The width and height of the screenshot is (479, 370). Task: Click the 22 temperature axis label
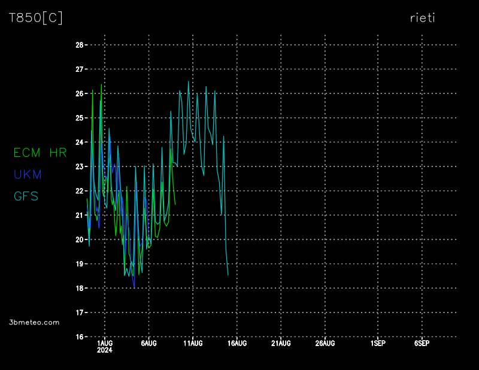[79, 191]
